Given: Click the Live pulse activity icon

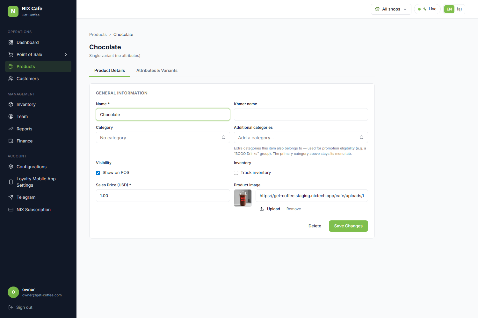Looking at the screenshot, I should click(x=424, y=9).
